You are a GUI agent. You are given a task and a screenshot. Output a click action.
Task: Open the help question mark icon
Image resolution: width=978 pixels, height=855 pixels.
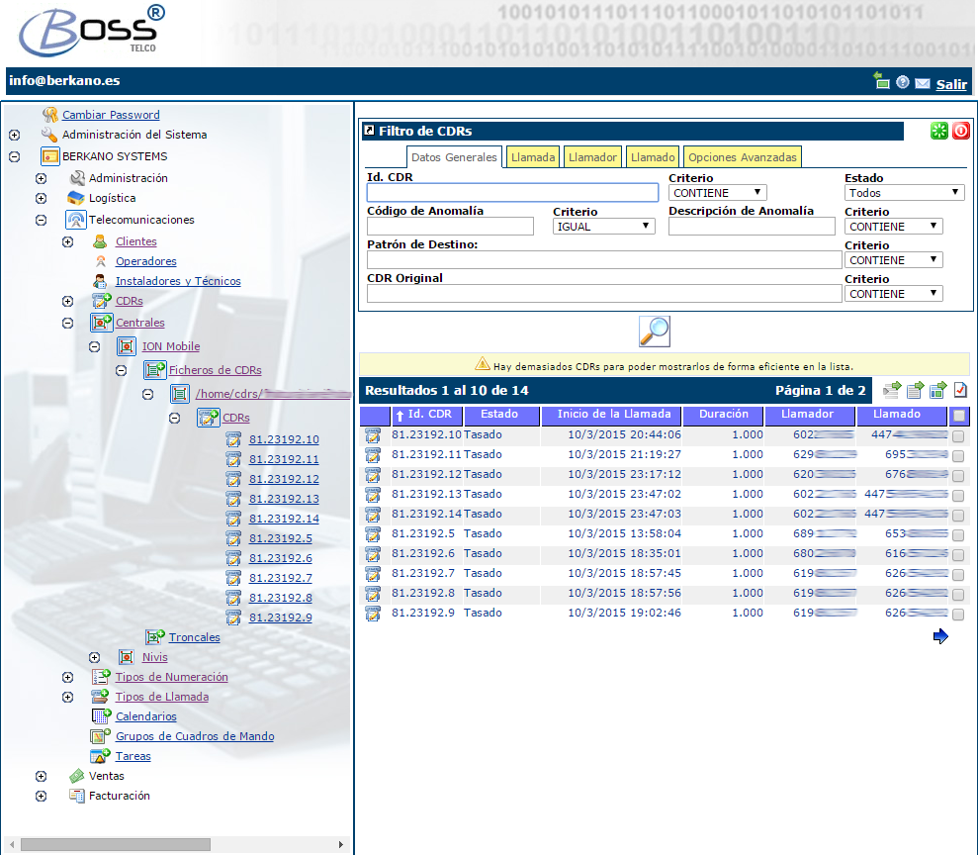(x=902, y=82)
